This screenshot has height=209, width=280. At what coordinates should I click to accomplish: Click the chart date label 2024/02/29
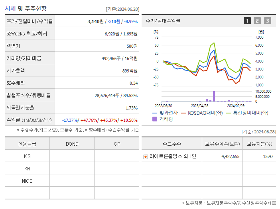point(236,106)
